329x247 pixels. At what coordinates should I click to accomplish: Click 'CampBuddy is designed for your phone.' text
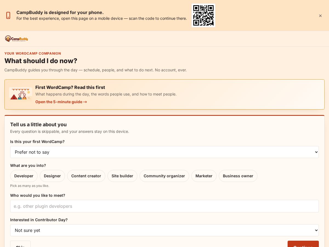tap(60, 12)
